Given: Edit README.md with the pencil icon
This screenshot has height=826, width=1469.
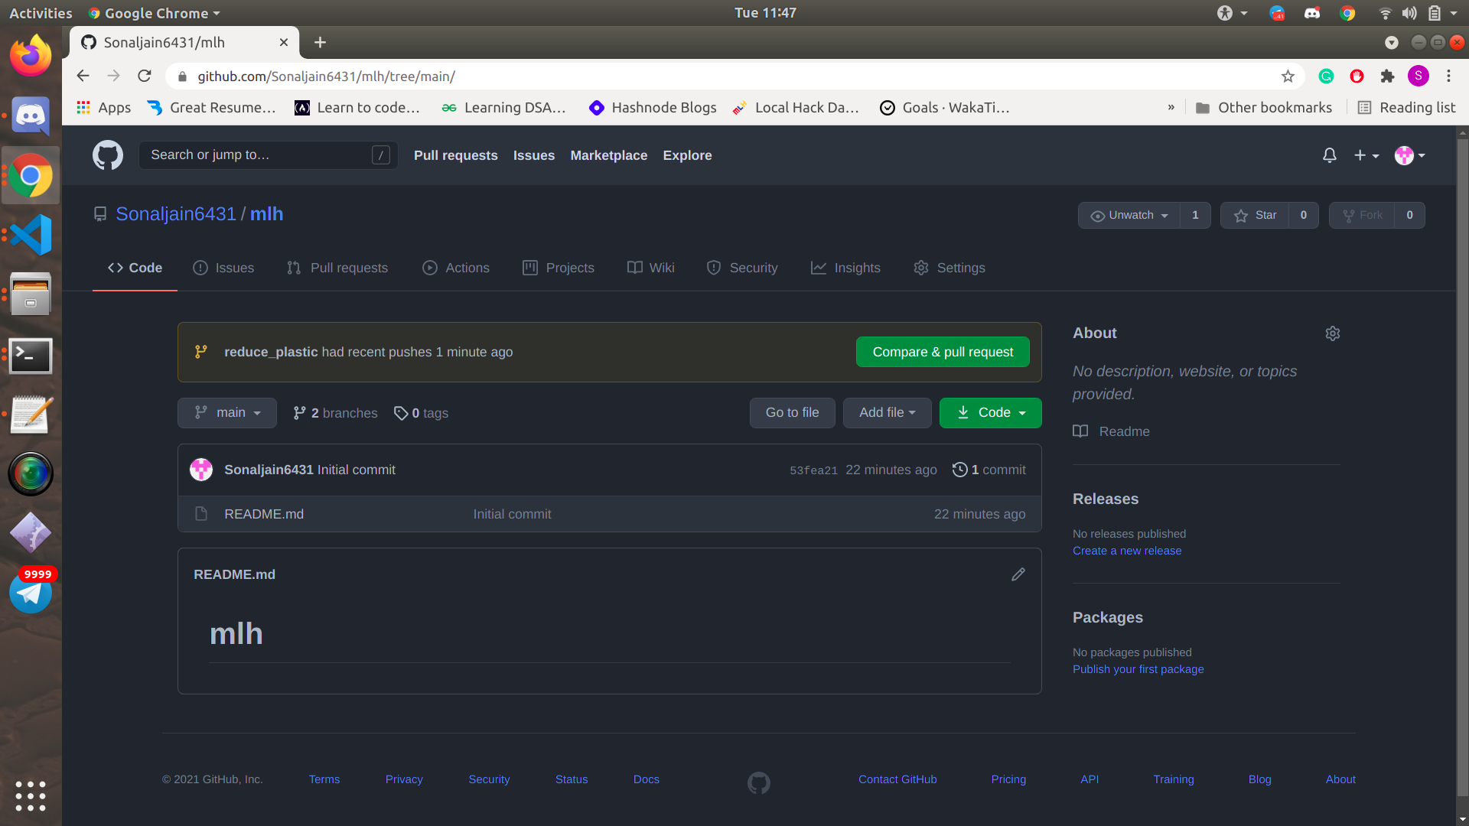Looking at the screenshot, I should 1018,574.
